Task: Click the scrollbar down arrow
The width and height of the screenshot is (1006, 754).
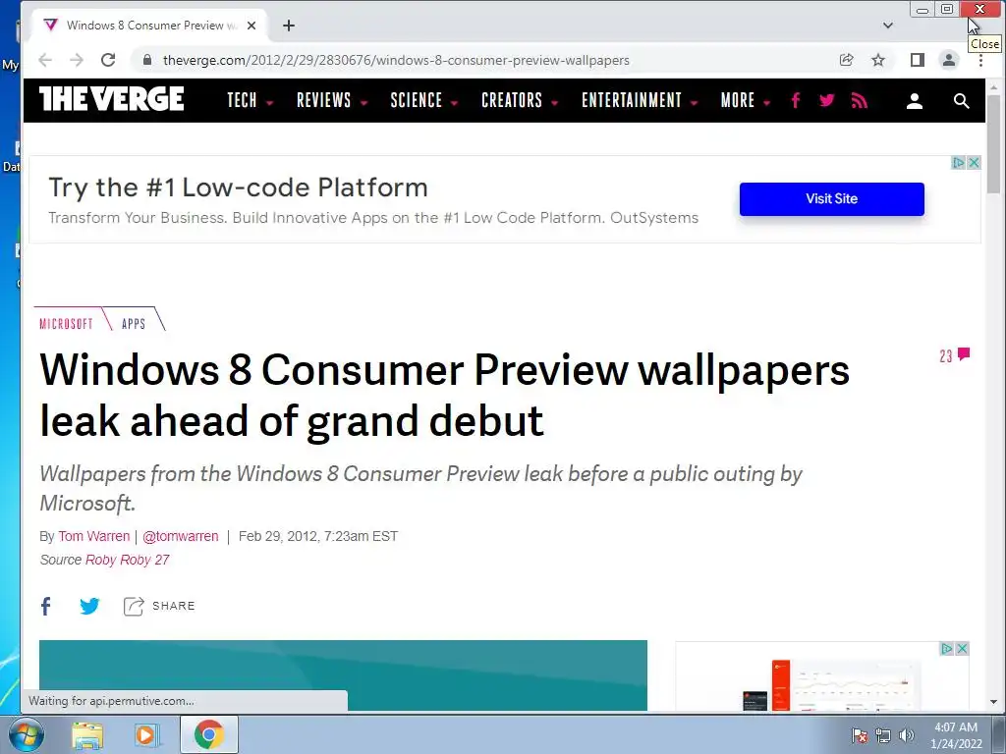Action: [994, 702]
